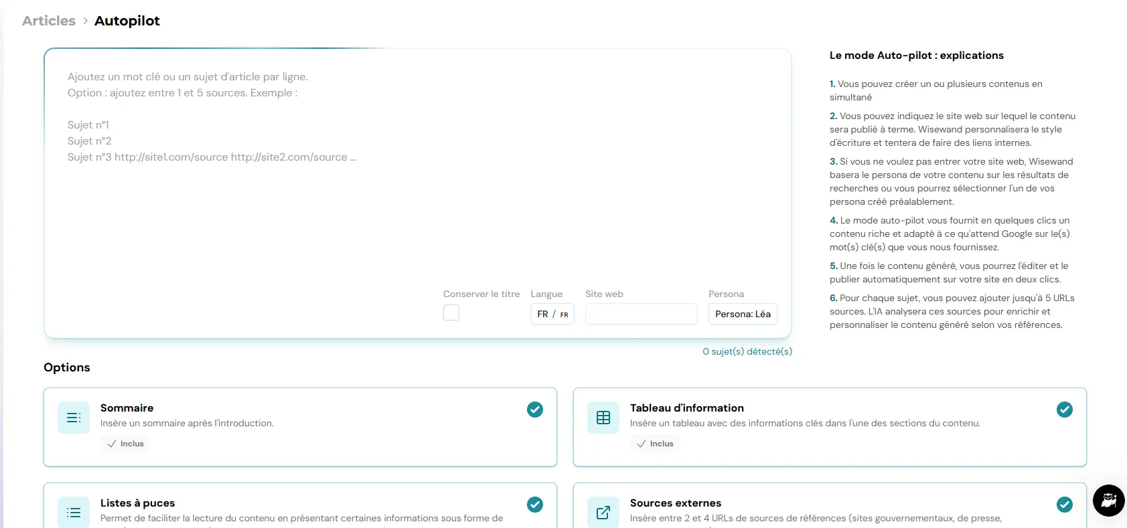Click the breadcrumb chevron separator
The image size is (1127, 528).
[x=85, y=21]
